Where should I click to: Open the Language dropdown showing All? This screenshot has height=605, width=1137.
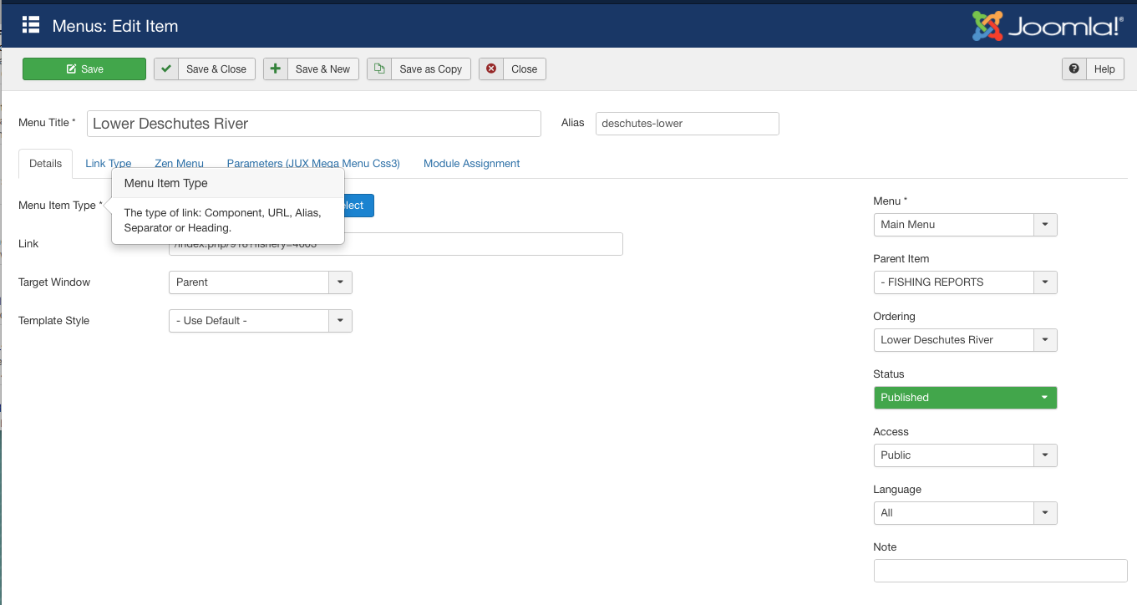pos(966,513)
